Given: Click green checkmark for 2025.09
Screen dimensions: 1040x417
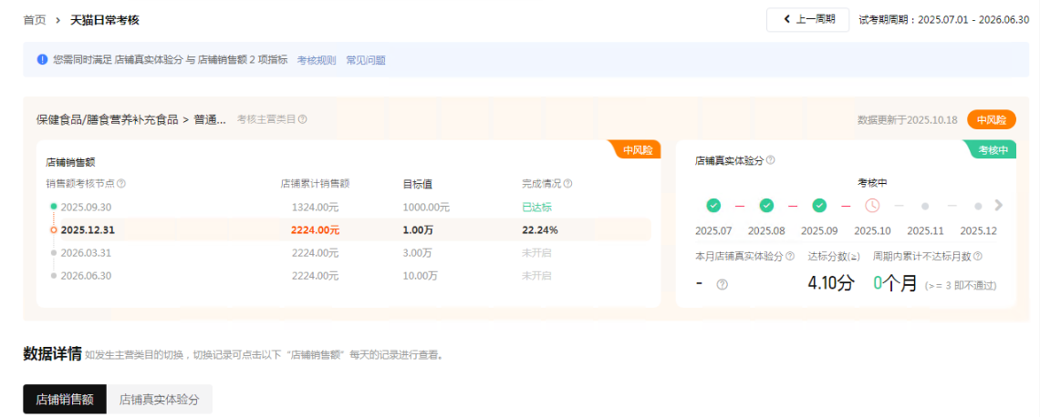Looking at the screenshot, I should click(819, 206).
